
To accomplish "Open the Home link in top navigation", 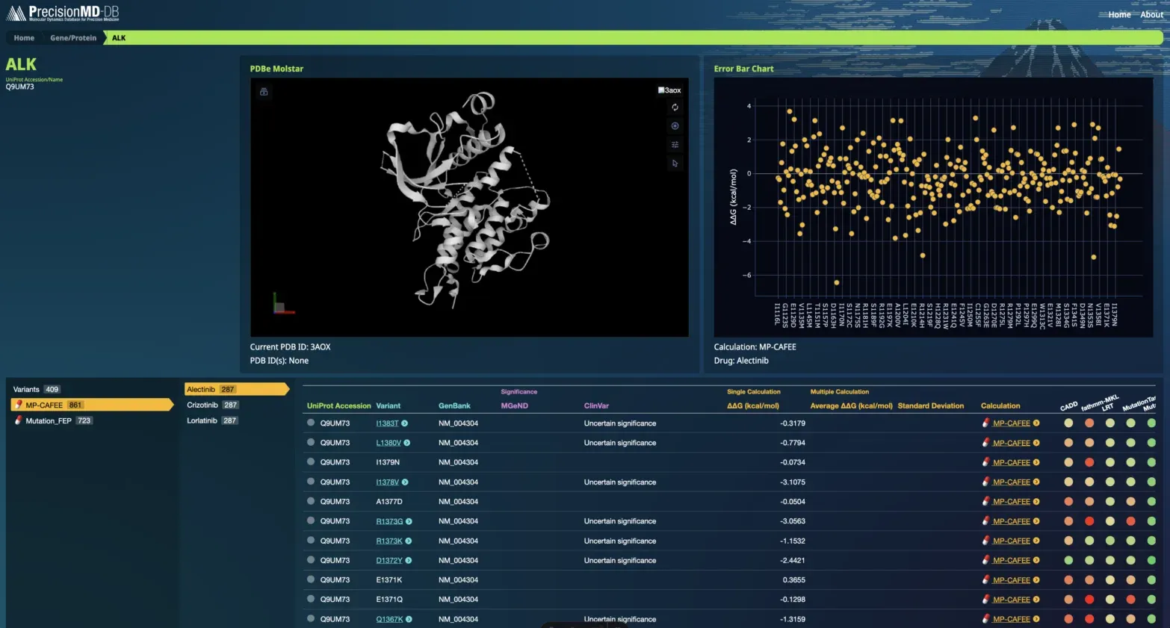I will pyautogui.click(x=1119, y=15).
